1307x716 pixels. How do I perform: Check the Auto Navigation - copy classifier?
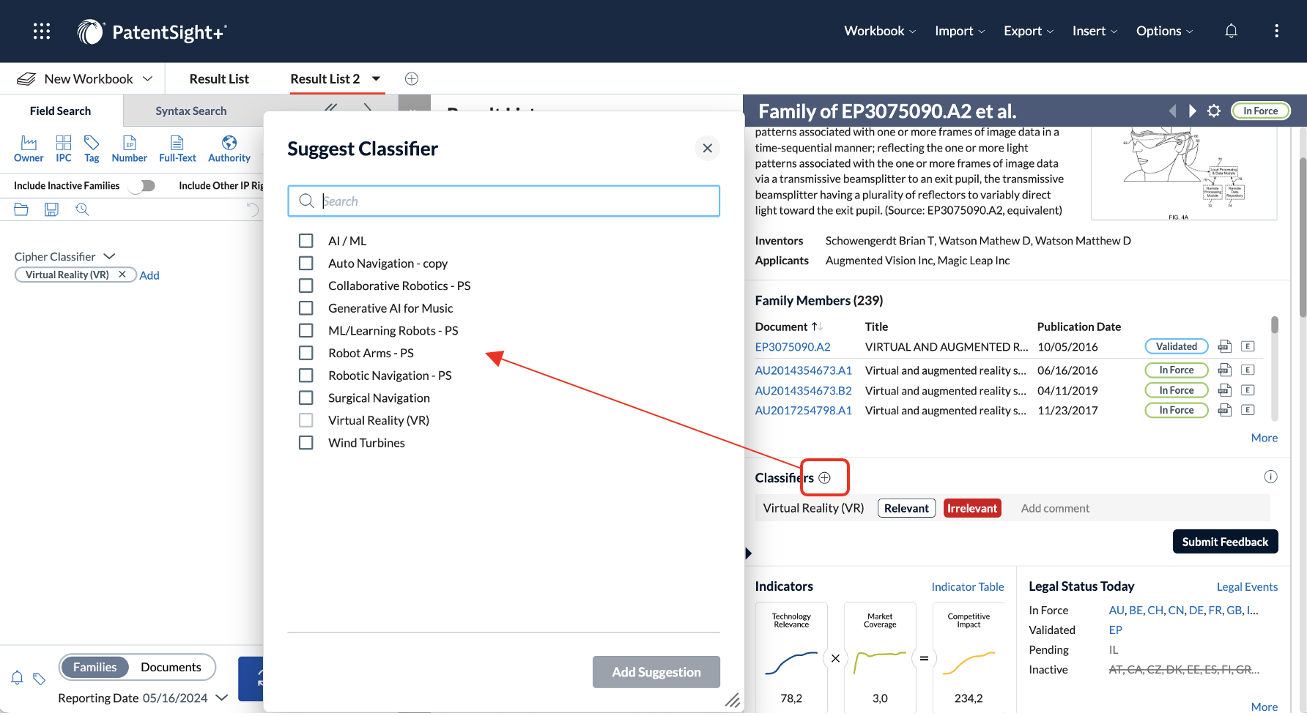pyautogui.click(x=306, y=263)
